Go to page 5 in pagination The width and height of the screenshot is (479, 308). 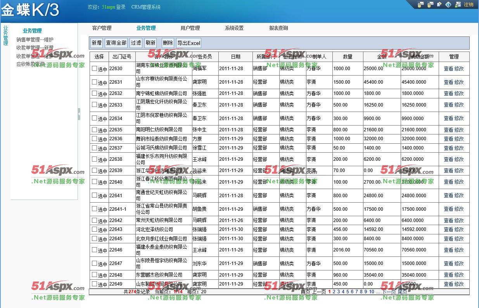tap(348, 292)
